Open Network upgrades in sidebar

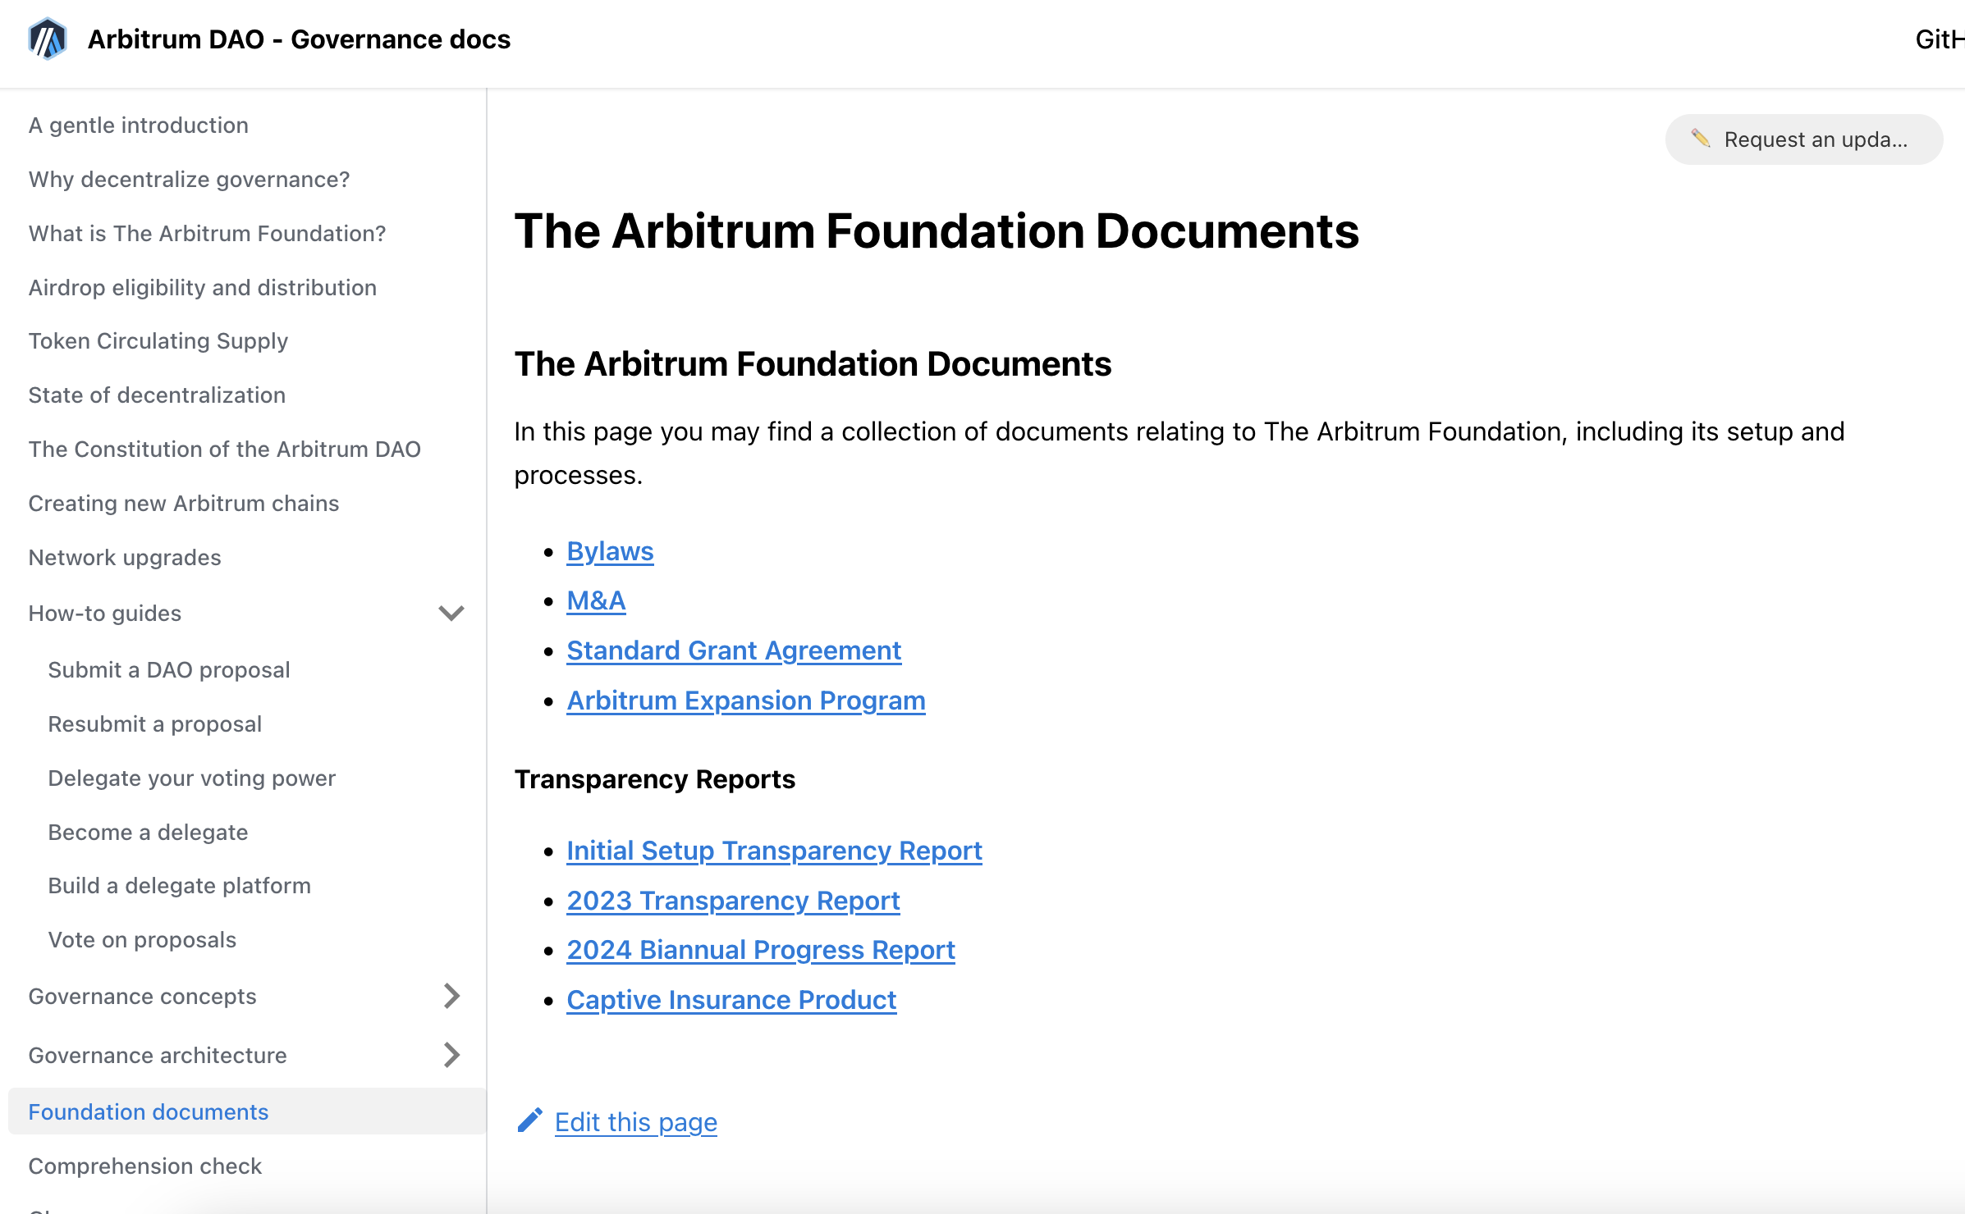pyautogui.click(x=125, y=558)
